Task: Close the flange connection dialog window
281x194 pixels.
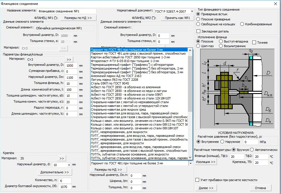Action: point(275,3)
